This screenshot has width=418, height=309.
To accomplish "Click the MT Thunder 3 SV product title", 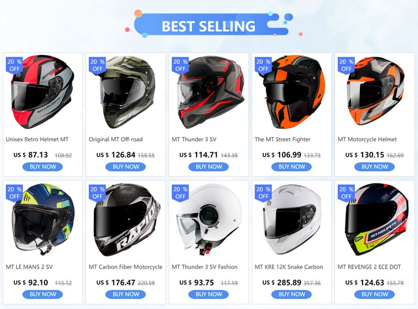I will click(x=194, y=139).
